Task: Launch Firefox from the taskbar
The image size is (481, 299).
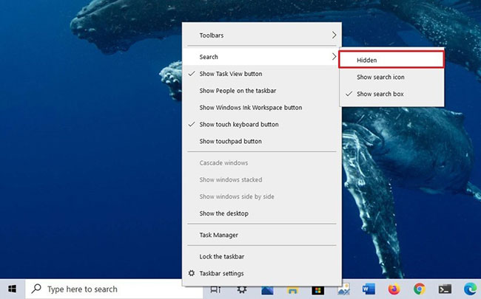Action: click(394, 289)
